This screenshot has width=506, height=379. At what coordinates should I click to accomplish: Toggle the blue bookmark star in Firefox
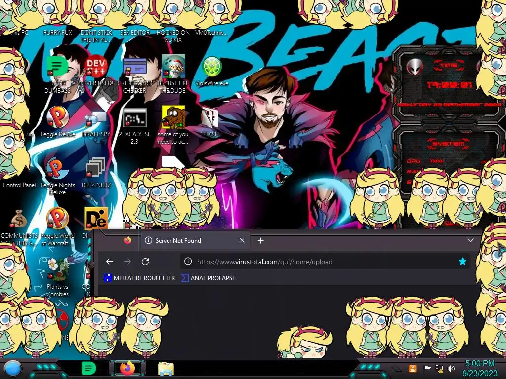463,262
